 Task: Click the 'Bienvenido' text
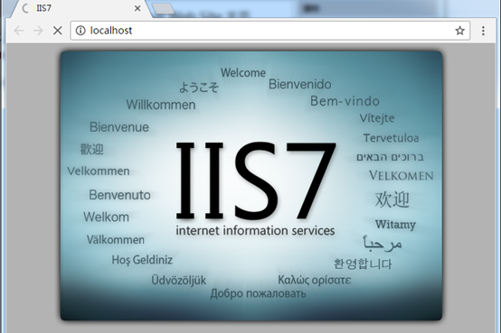pos(299,84)
